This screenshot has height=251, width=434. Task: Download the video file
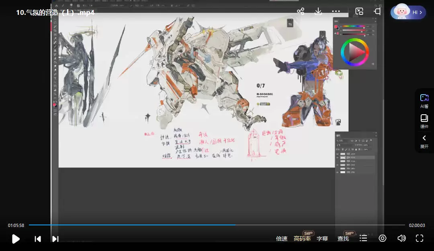pos(318,11)
